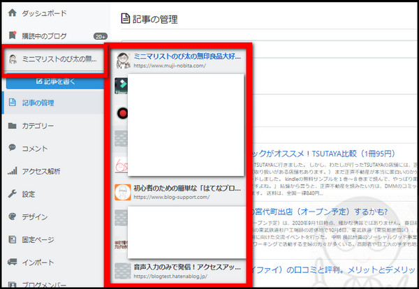Click truck icon for インポート
419x289 pixels.
click(13, 262)
